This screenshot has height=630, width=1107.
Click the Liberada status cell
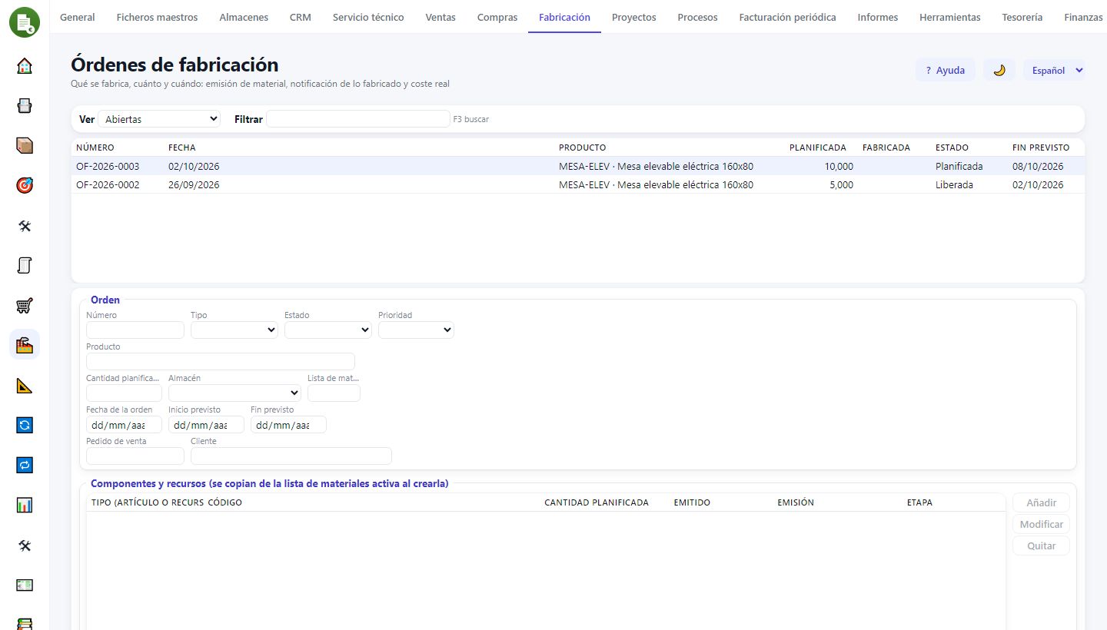click(954, 184)
